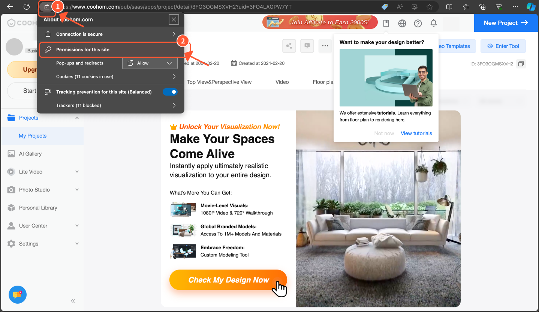Click the site lock icon in address bar
The width and height of the screenshot is (539, 313).
coord(47,7)
